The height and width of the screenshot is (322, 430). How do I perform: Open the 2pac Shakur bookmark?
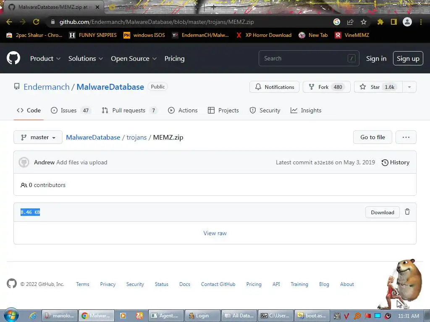tap(34, 35)
